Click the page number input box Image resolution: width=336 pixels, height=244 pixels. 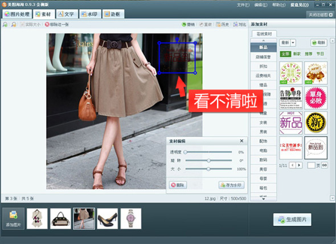point(311,166)
